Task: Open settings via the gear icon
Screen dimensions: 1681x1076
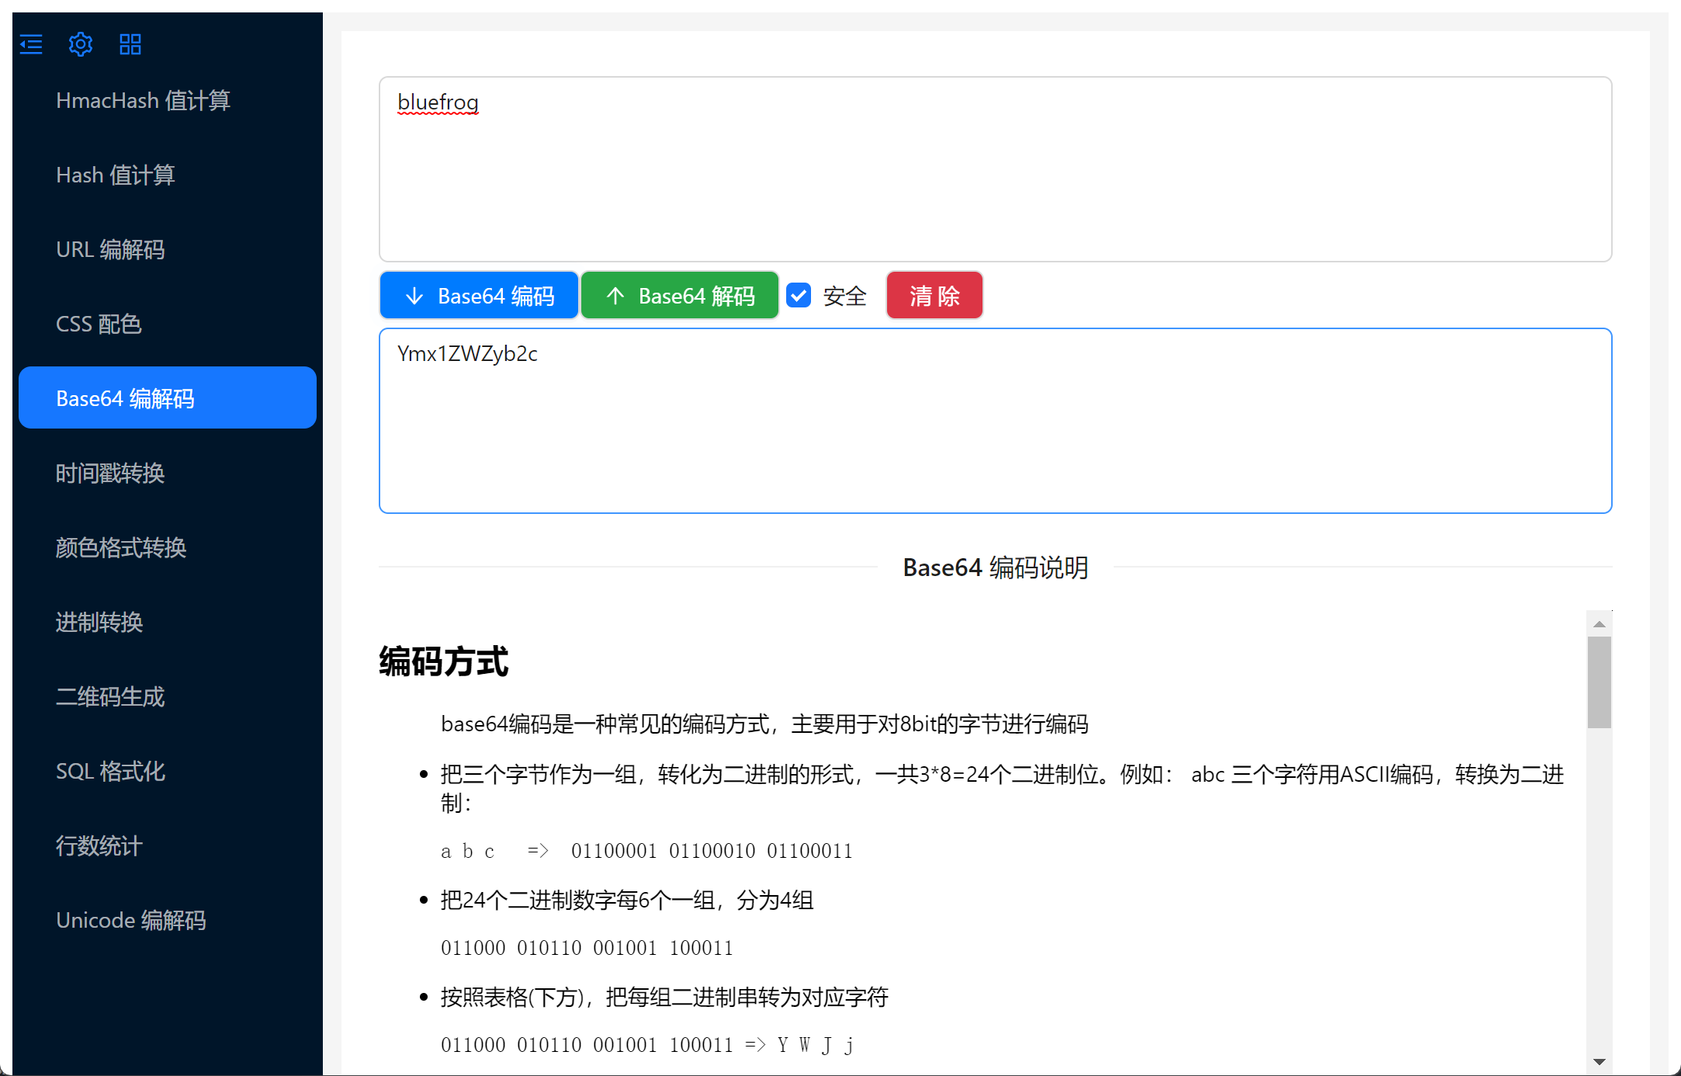Action: pyautogui.click(x=81, y=44)
